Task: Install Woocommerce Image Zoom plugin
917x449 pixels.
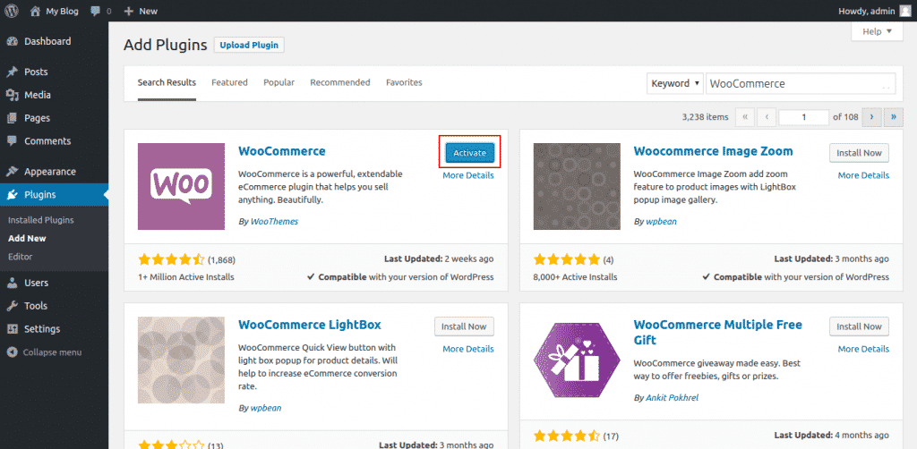Action: [859, 153]
